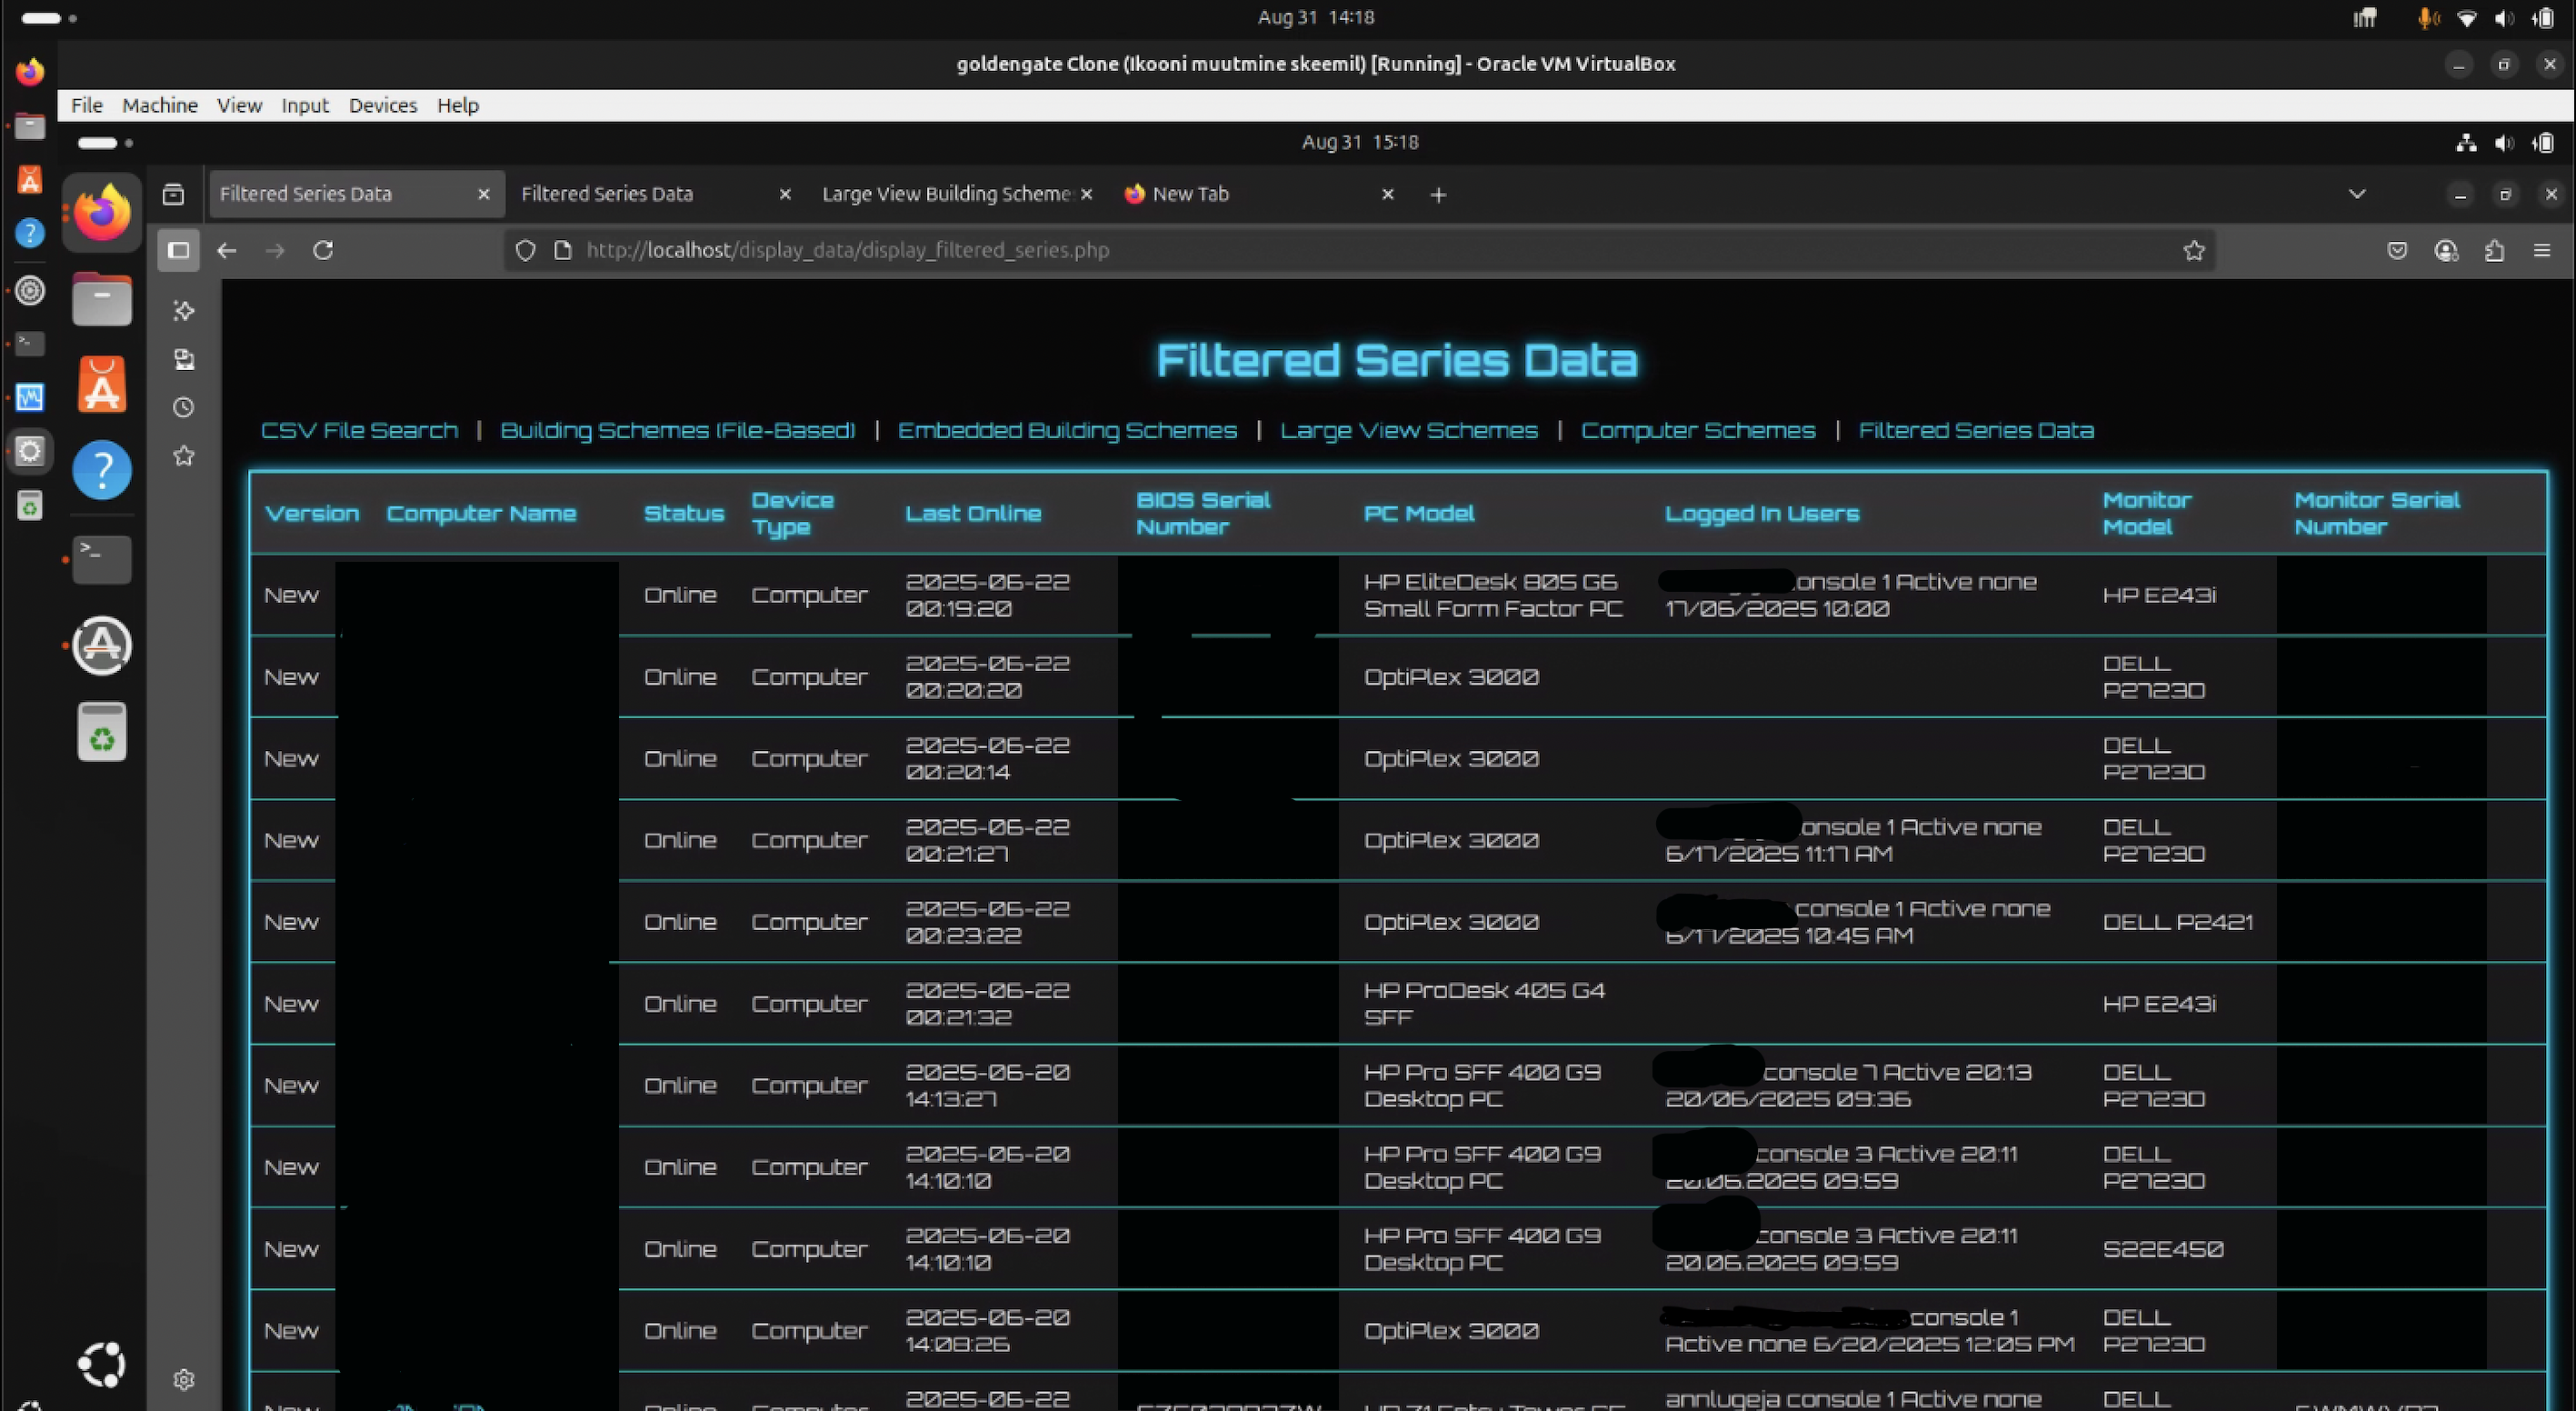The height and width of the screenshot is (1411, 2576).
Task: Click the Logged In Users column header
Action: click(1762, 513)
